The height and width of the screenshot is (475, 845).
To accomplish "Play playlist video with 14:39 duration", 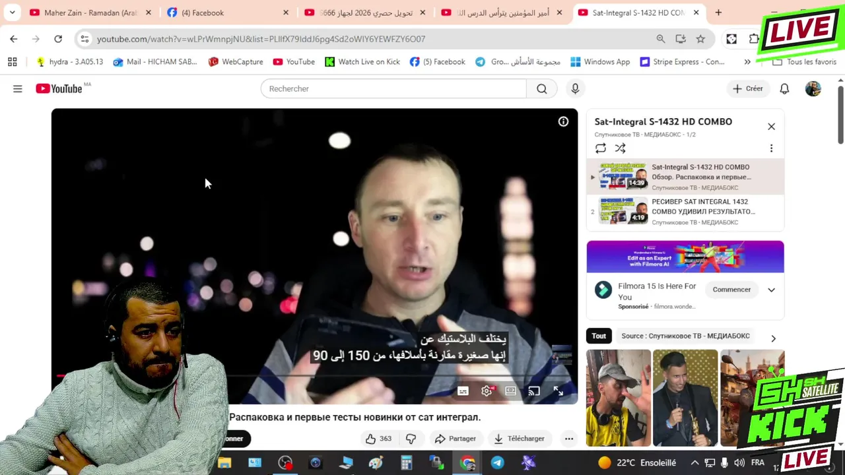I will point(685,176).
